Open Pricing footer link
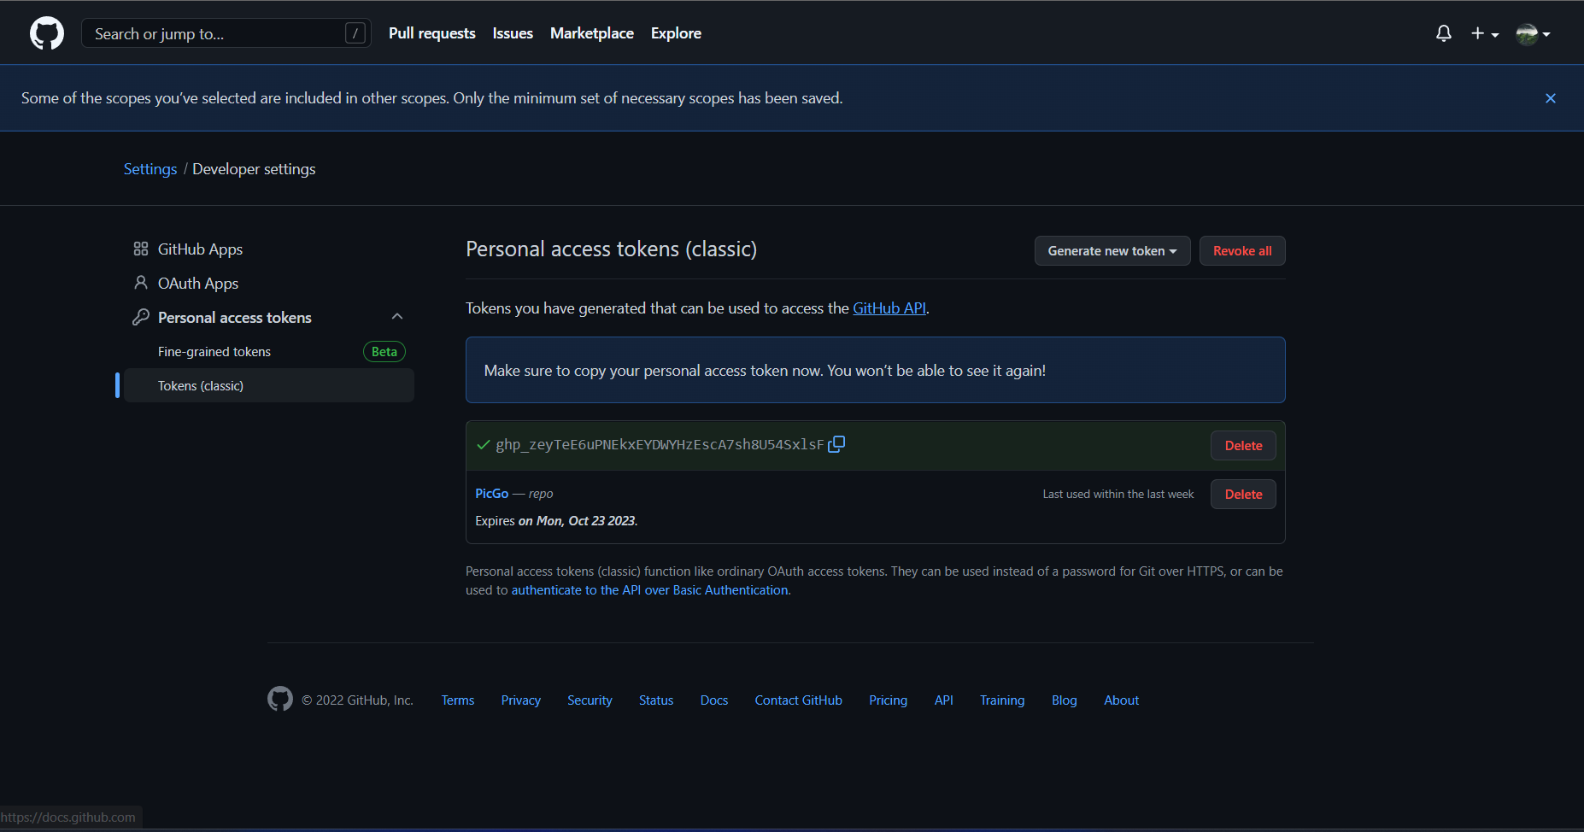Image resolution: width=1584 pixels, height=832 pixels. [889, 700]
